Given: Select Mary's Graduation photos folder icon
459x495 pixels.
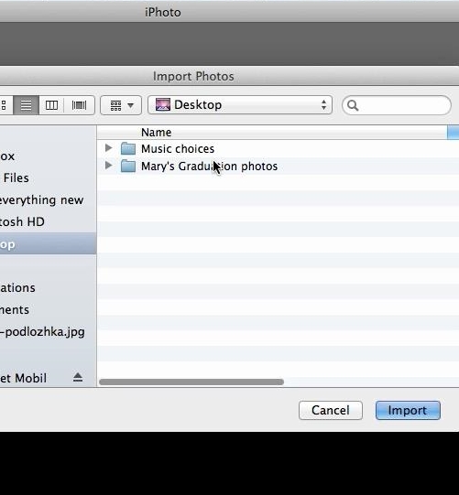Looking at the screenshot, I should [x=128, y=166].
